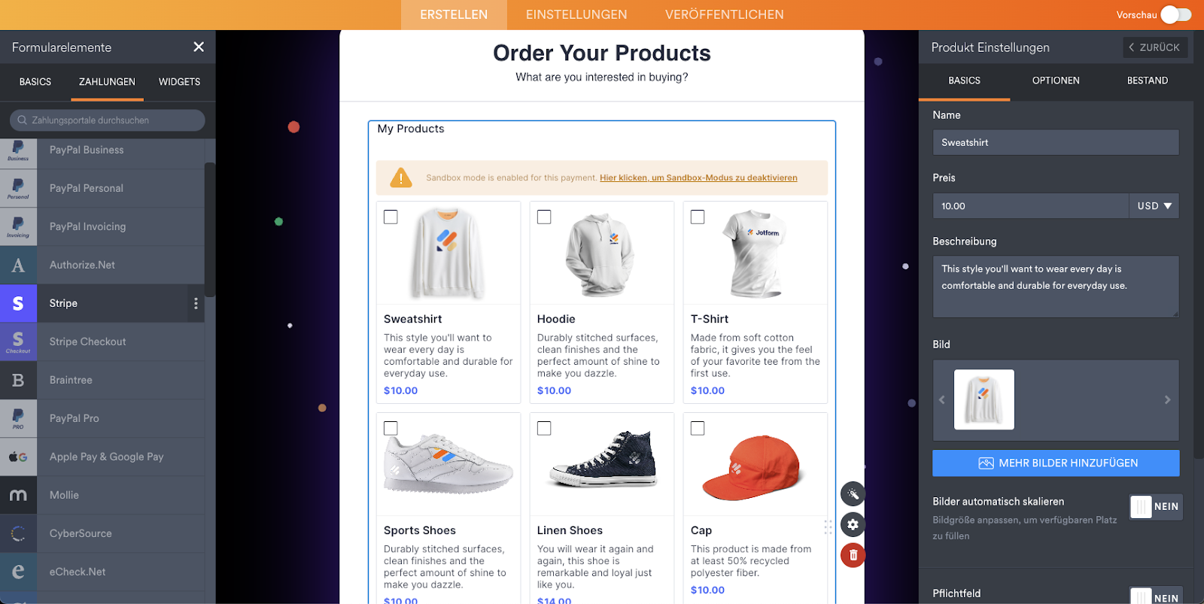Image resolution: width=1204 pixels, height=604 pixels.
Task: Open the USD currency dropdown
Action: tap(1154, 205)
